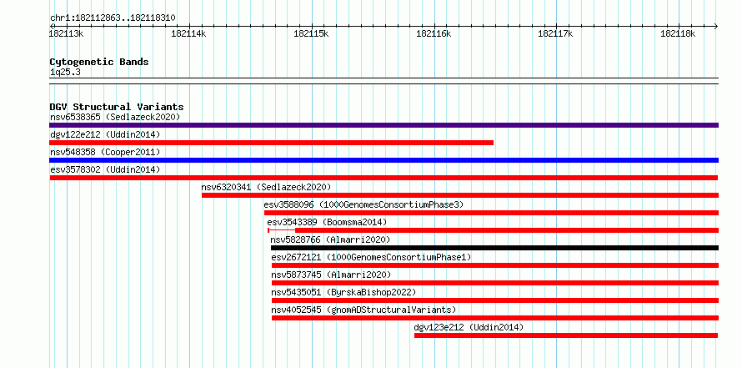Click the esv3578302 (Uddin2014) label
The width and height of the screenshot is (742, 368).
pos(105,169)
